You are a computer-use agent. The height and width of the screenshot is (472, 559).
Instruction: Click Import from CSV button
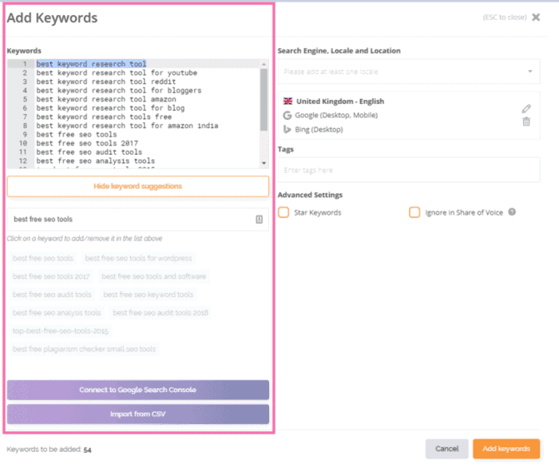pyautogui.click(x=137, y=414)
